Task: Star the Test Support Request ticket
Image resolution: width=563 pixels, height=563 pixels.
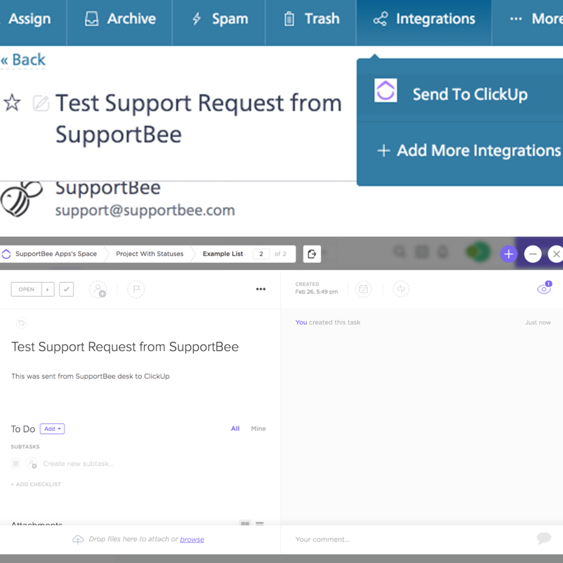Action: (12, 103)
